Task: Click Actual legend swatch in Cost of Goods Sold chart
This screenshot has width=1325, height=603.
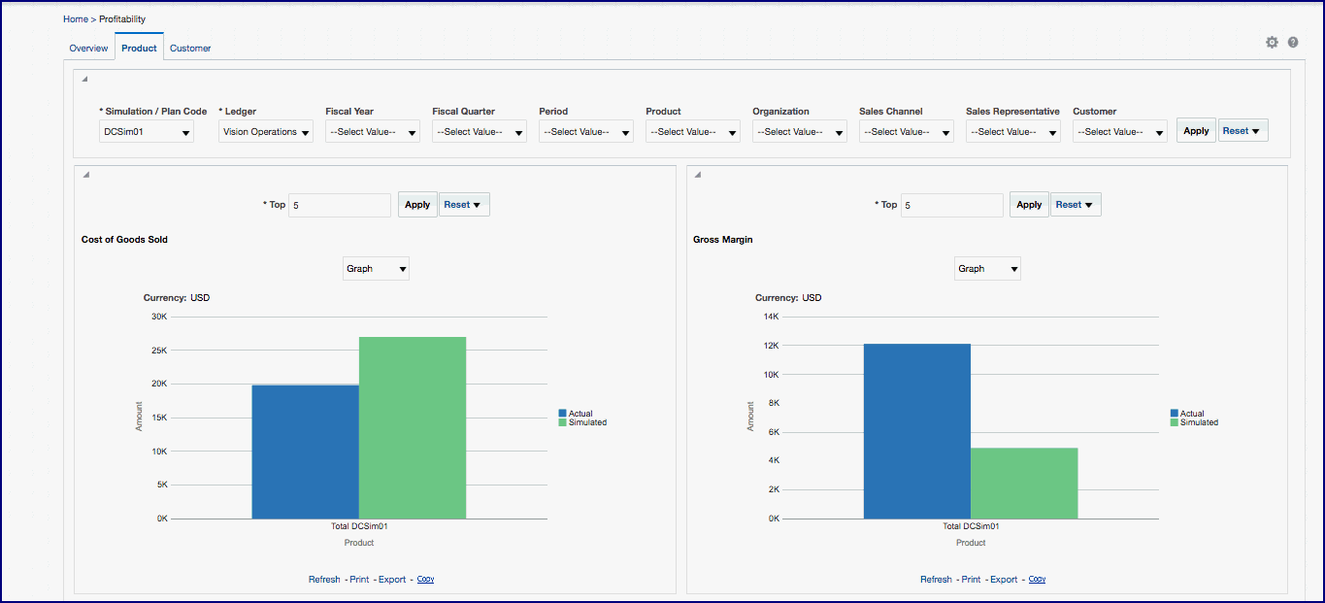Action: click(563, 414)
